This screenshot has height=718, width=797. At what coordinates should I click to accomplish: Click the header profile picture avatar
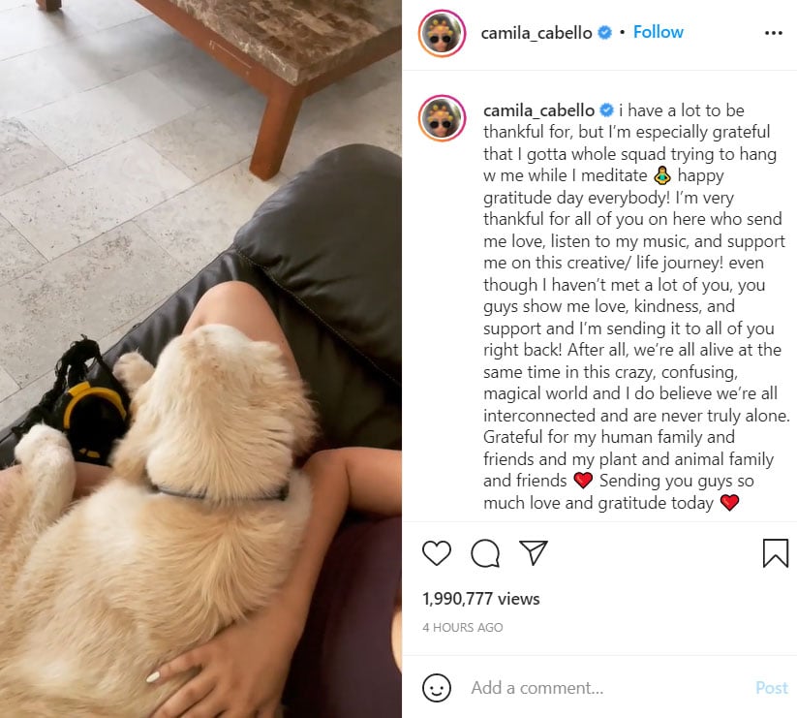point(442,33)
